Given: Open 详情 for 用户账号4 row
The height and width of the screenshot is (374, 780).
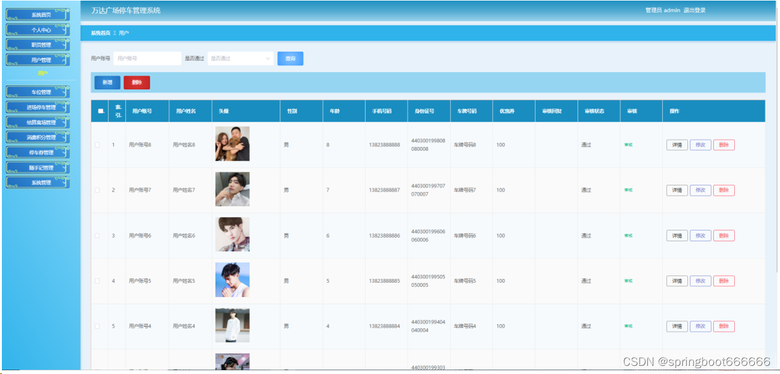Looking at the screenshot, I should coord(677,326).
